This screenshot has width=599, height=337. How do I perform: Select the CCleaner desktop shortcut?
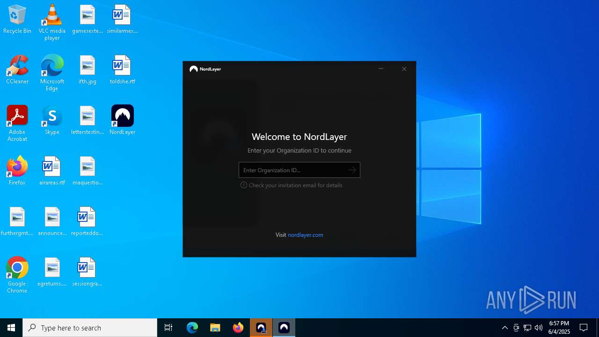[17, 70]
